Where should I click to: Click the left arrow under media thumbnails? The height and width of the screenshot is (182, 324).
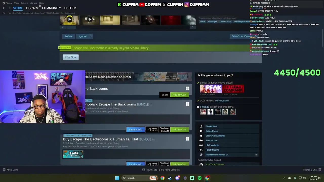tap(63, 27)
